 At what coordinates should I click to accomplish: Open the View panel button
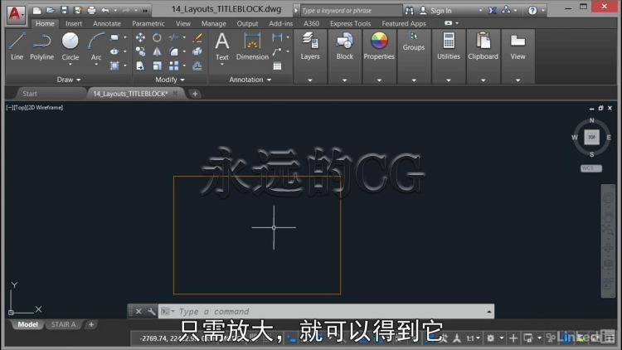[518, 46]
